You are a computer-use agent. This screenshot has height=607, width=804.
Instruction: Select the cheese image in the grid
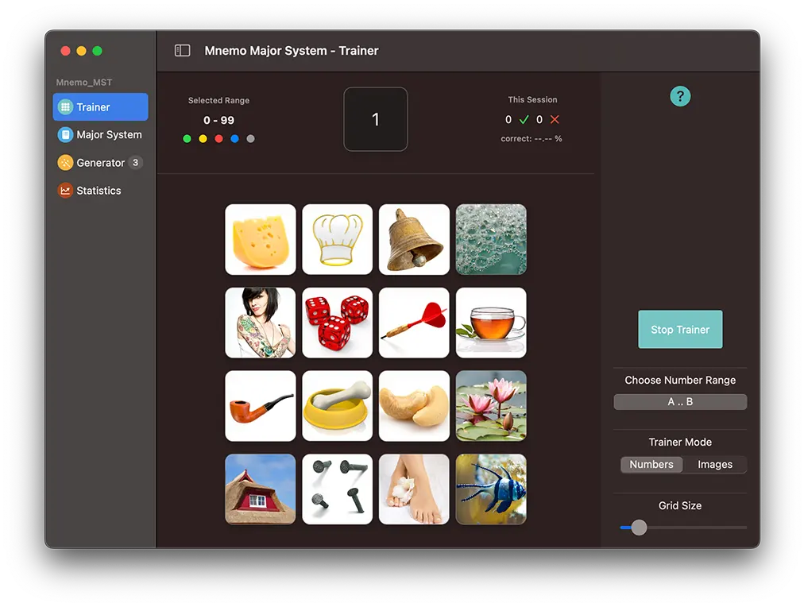(x=260, y=239)
